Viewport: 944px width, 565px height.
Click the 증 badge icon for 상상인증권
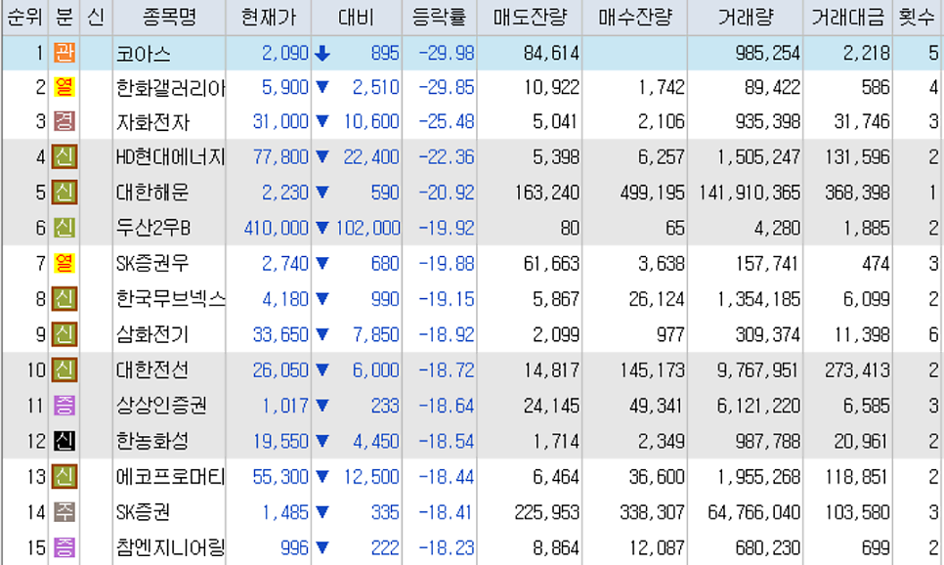point(64,406)
